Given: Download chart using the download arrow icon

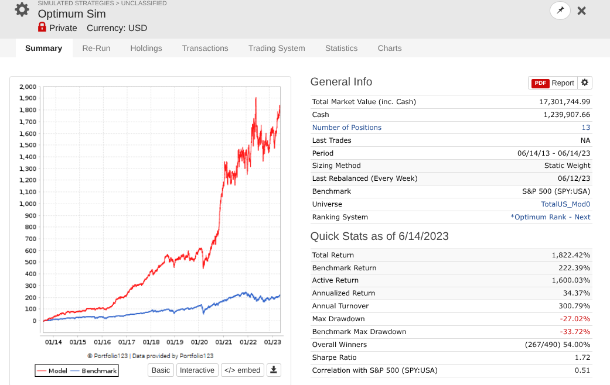Looking at the screenshot, I should click(x=274, y=370).
